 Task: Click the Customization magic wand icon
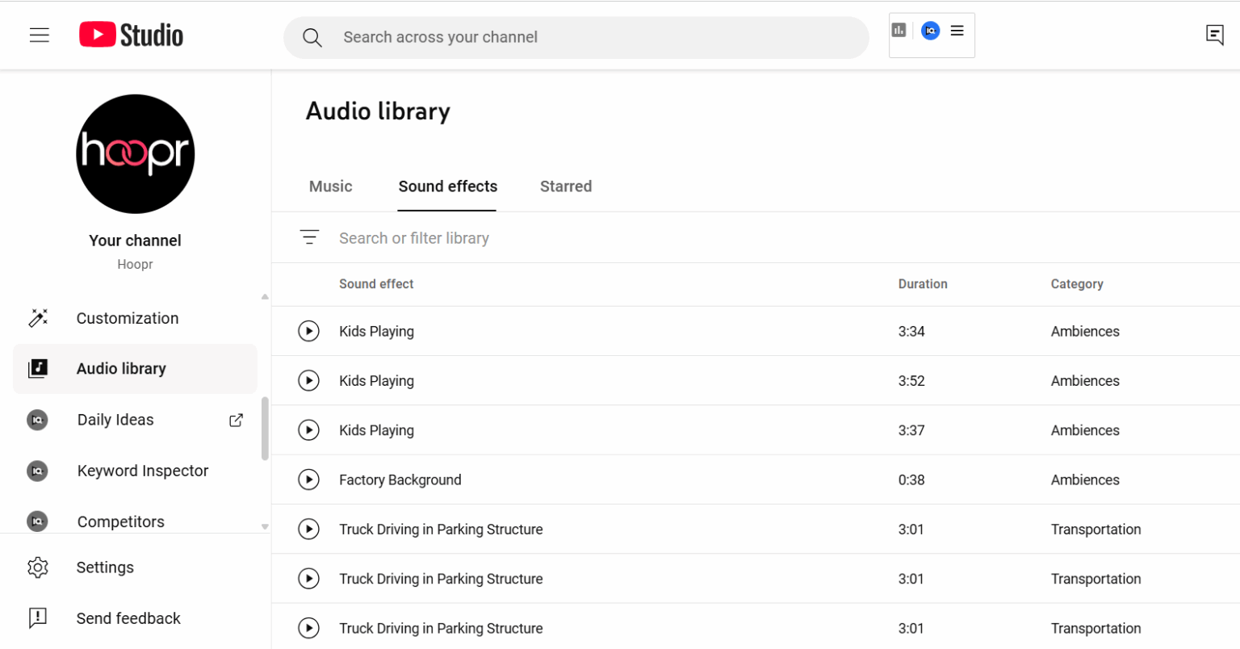pyautogui.click(x=38, y=318)
